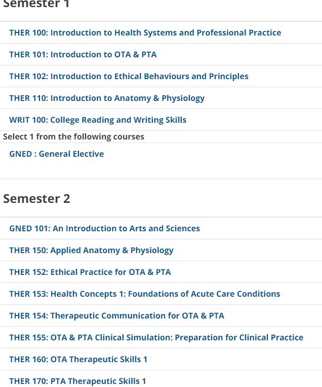This screenshot has height=387, width=322.
Task: Click the THER 155 course row
Action: [161, 337]
